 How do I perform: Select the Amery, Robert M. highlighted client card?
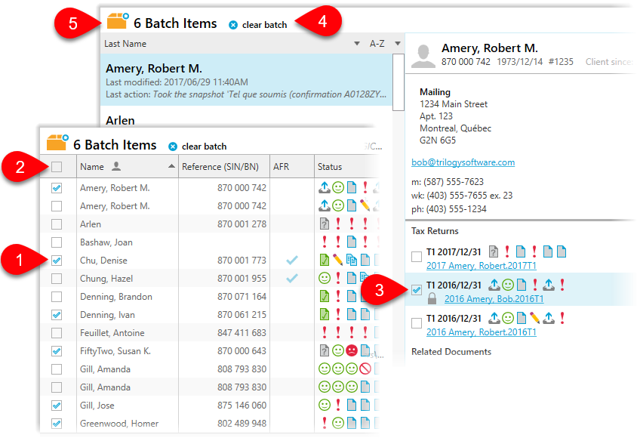(x=247, y=80)
